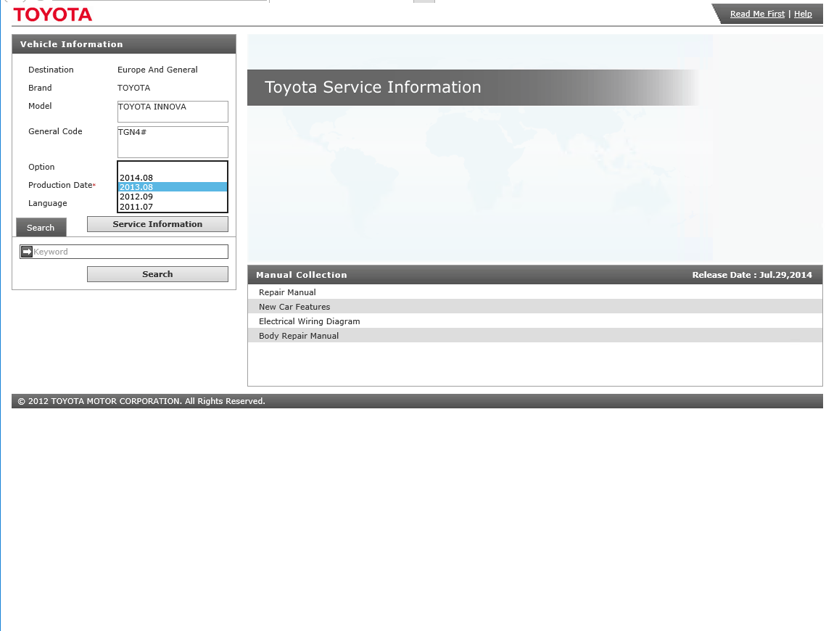This screenshot has height=631, width=826.
Task: Click the Brand value TOYOTA
Action: pos(134,88)
